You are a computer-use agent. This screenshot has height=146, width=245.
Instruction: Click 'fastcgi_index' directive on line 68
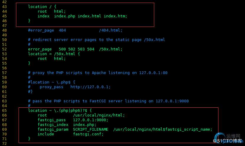pos(53,125)
